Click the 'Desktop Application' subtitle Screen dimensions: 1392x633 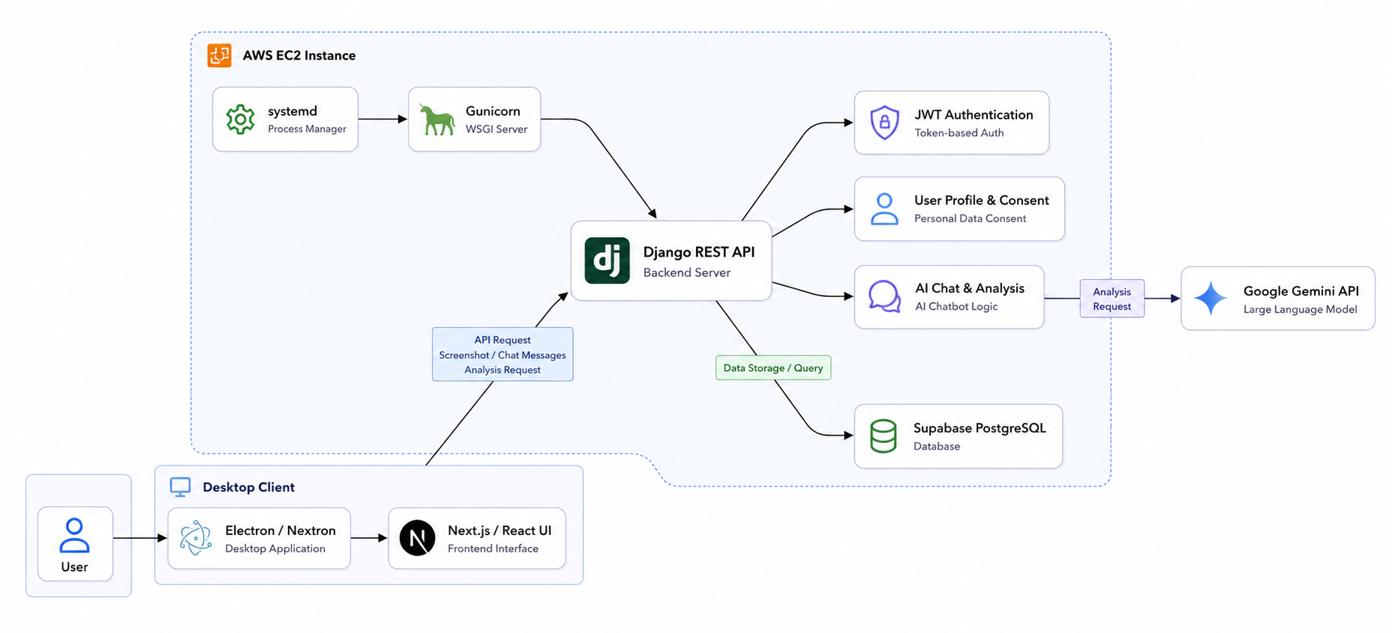pos(275,548)
